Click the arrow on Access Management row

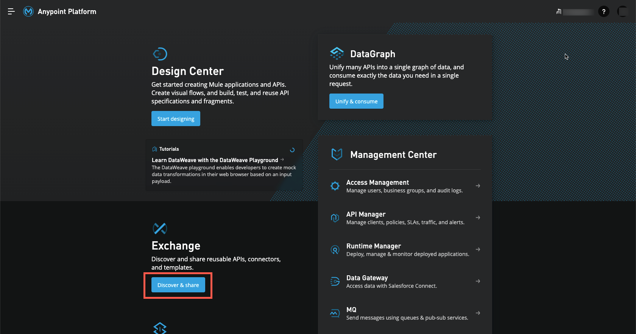pyautogui.click(x=478, y=186)
